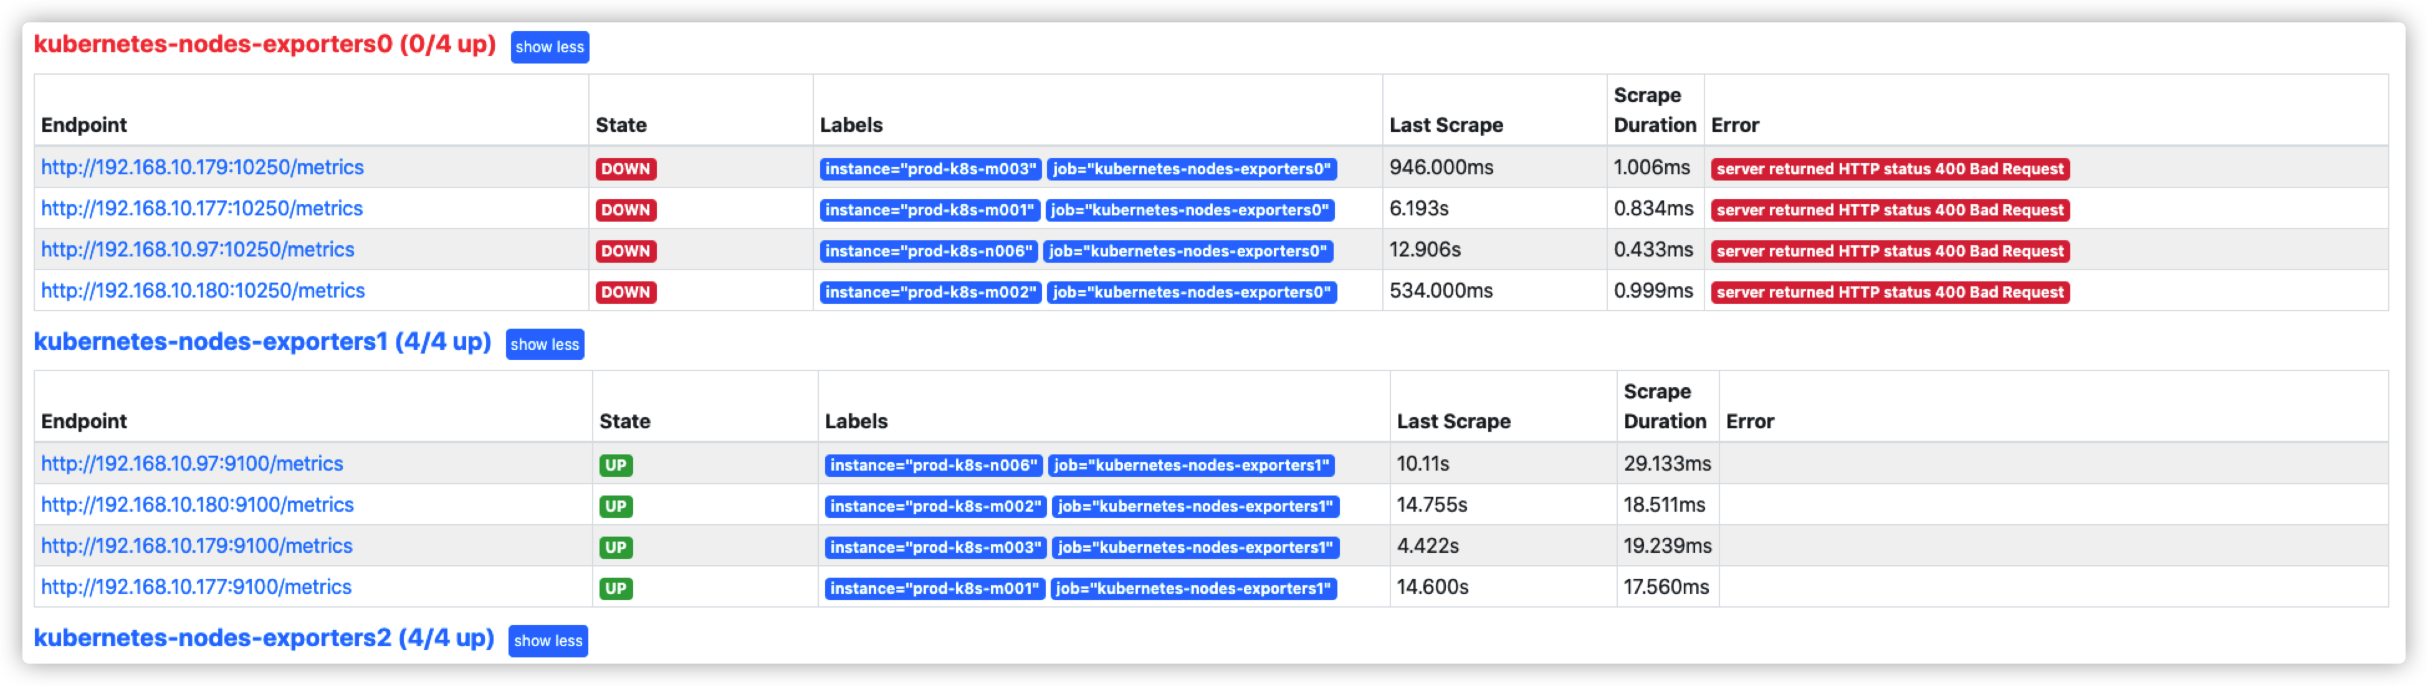This screenshot has width=2428, height=686.
Task: Click job="kubernetes-nodes-exporters1" label in prod-k8s-m001 row
Action: 1194,589
